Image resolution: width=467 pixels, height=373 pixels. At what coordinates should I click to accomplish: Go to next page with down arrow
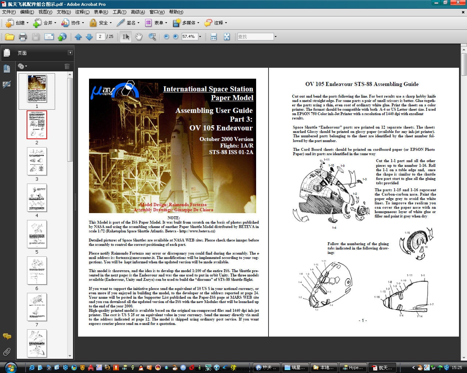click(89, 37)
